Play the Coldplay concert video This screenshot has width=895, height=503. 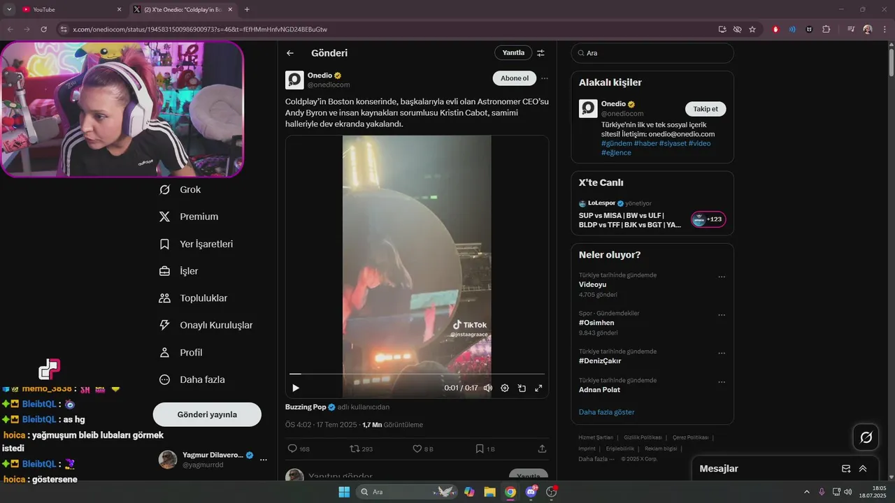(296, 388)
